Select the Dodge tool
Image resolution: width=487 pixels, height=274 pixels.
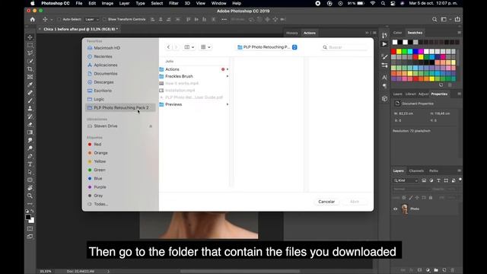[30, 148]
